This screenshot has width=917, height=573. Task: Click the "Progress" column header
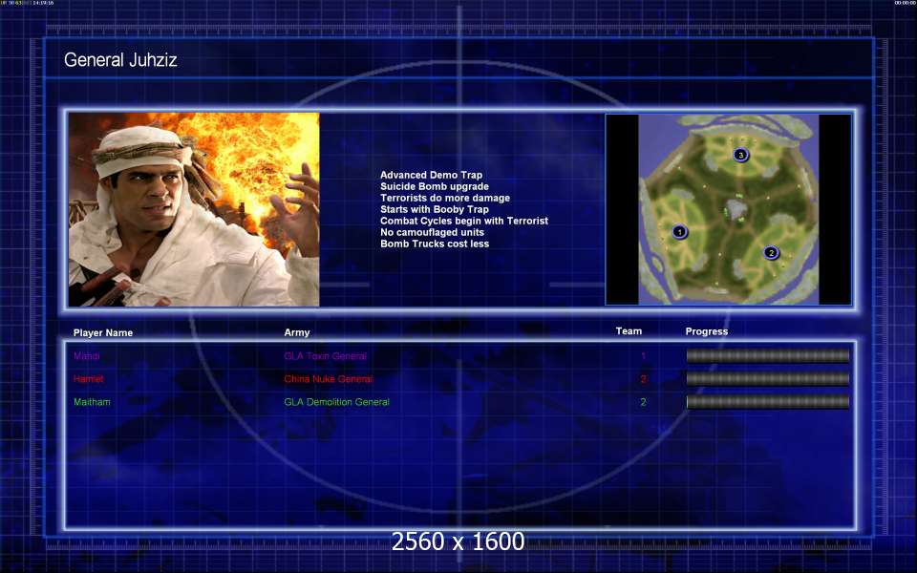(x=707, y=331)
